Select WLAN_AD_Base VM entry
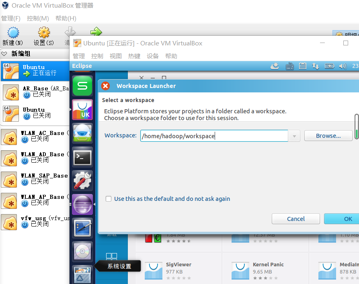Screen dimensions: 359x284 [35, 158]
